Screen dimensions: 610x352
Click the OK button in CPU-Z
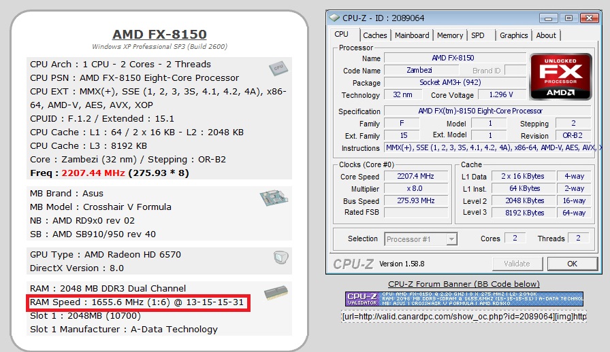pyautogui.click(x=573, y=264)
